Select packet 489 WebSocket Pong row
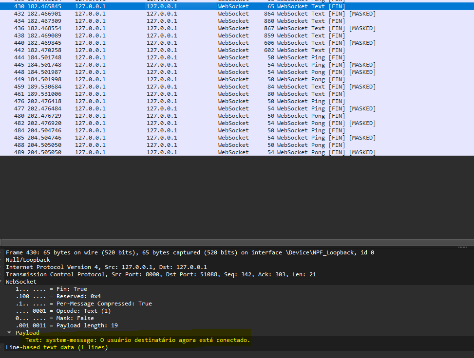The image size is (474, 358). tap(195, 152)
